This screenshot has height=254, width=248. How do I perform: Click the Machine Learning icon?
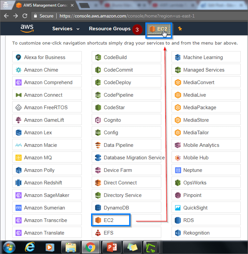click(x=178, y=57)
